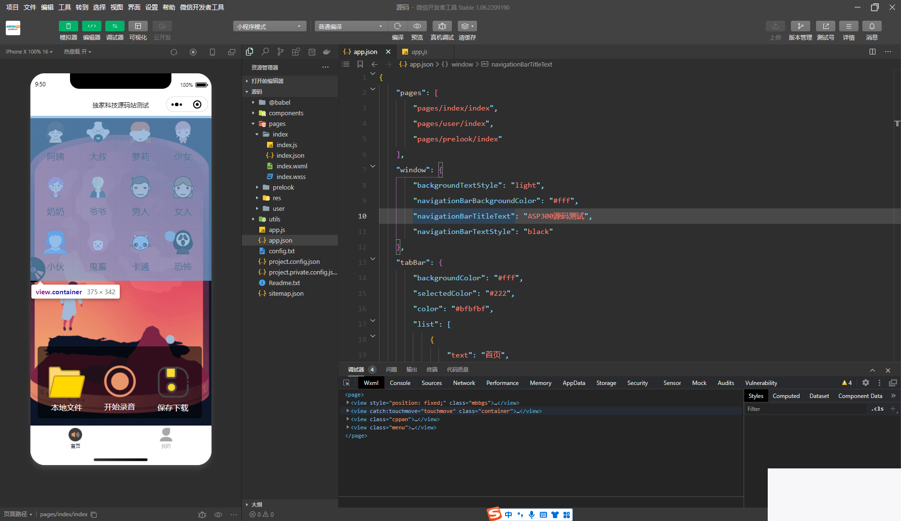Image resolution: width=901 pixels, height=521 pixels.
Task: Open the real-device debug icon
Action: coord(442,26)
